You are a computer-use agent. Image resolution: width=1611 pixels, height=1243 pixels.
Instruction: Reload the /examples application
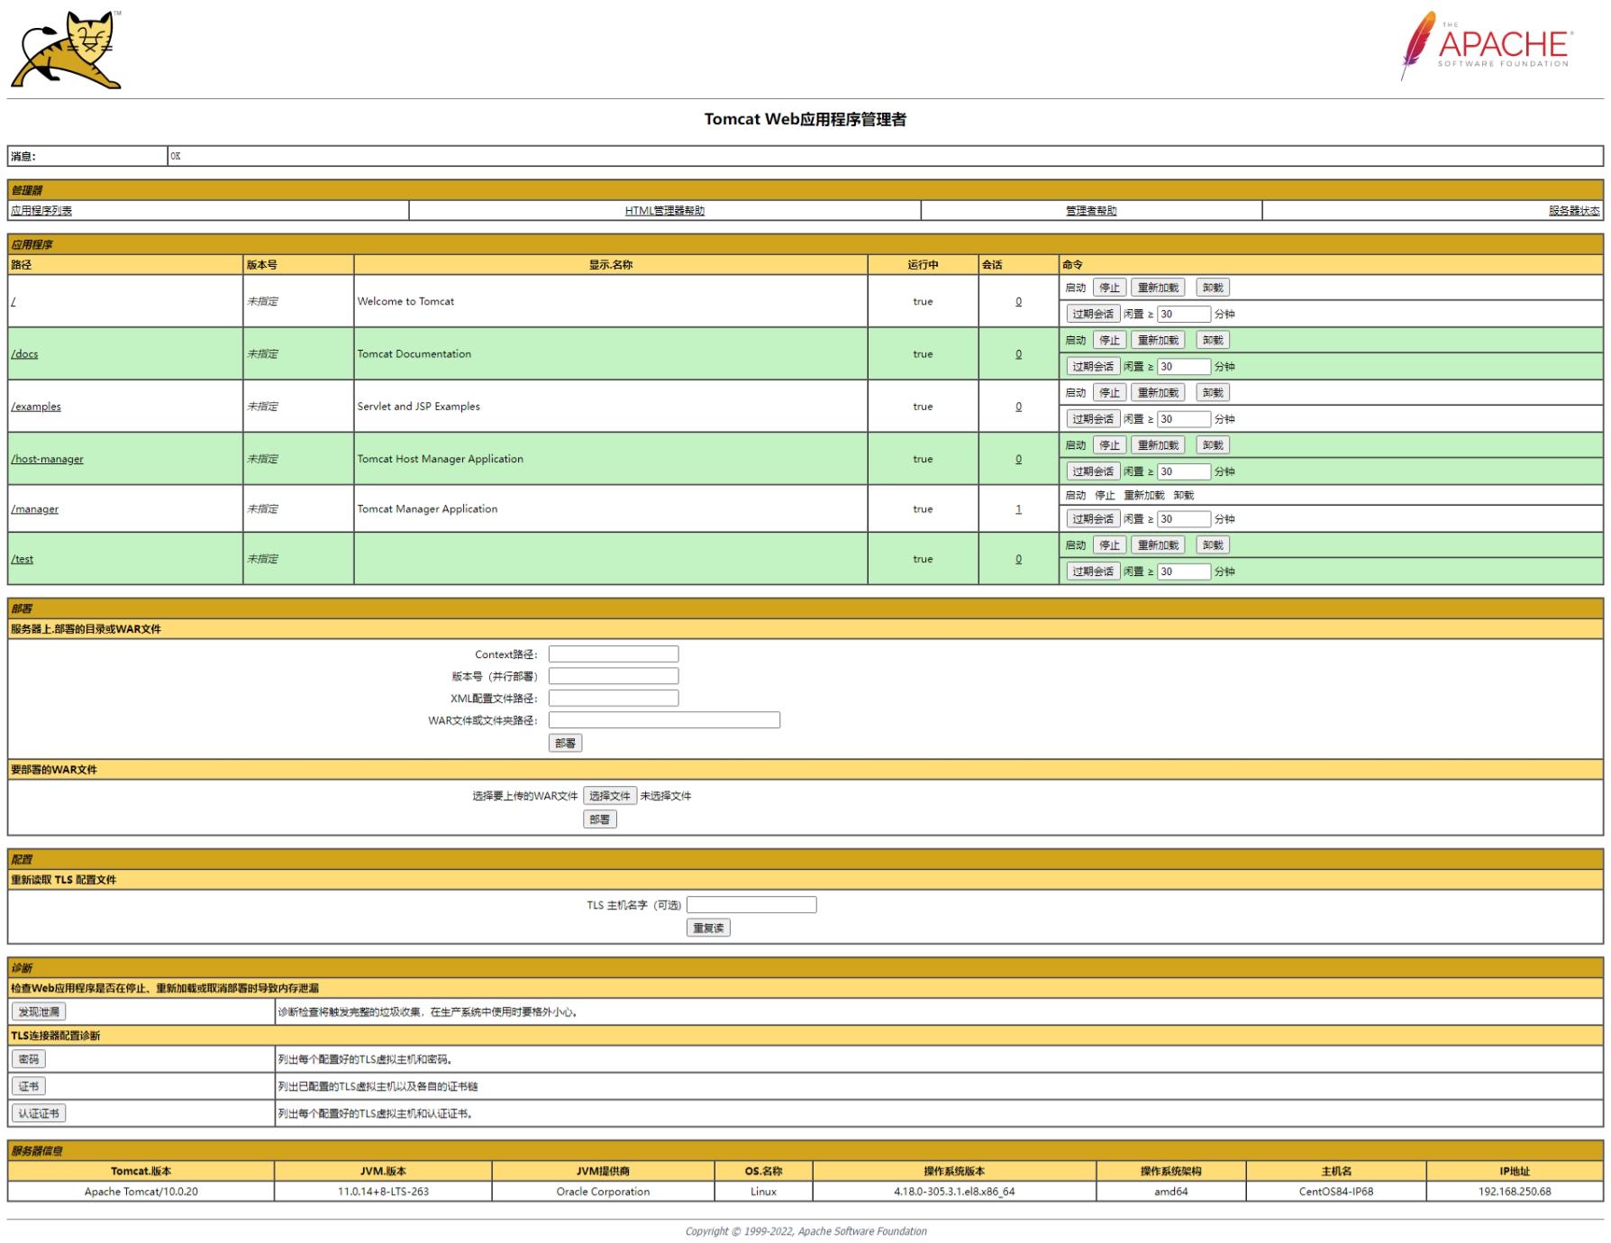tap(1158, 392)
